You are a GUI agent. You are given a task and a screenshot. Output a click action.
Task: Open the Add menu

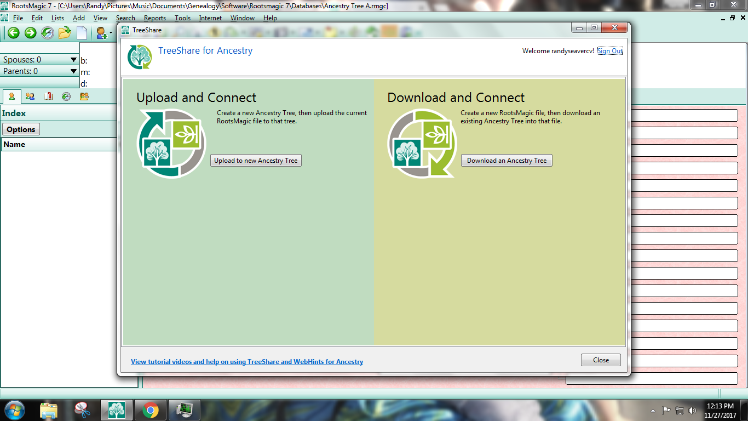coord(79,18)
